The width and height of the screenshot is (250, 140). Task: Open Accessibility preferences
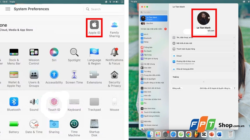54,77
